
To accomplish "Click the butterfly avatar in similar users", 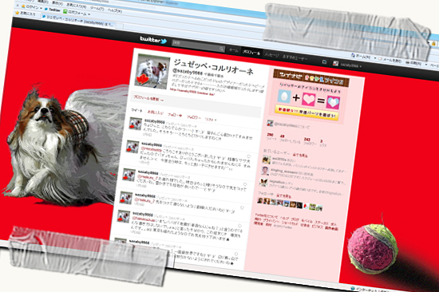I will [263, 182].
